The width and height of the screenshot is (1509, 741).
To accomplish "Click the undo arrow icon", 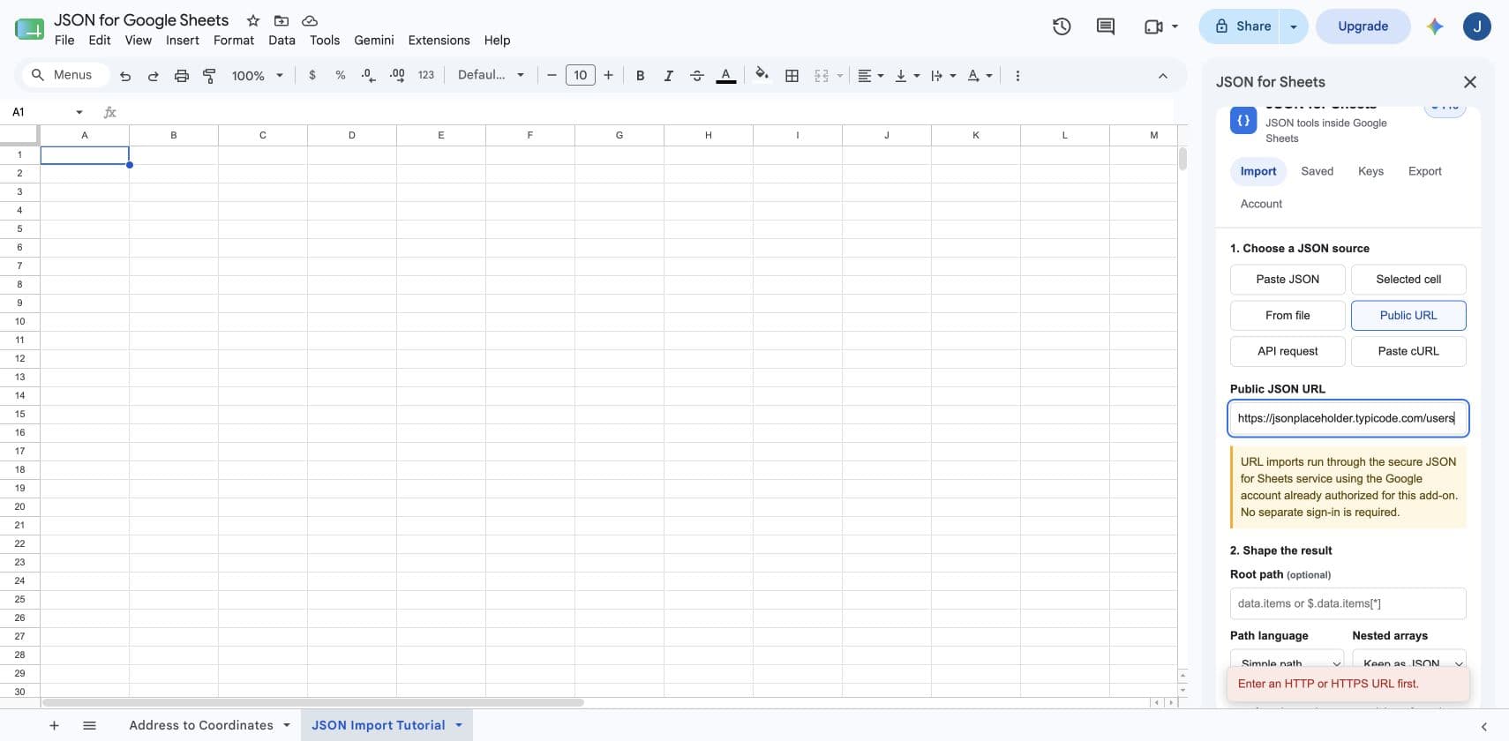I will tap(125, 76).
